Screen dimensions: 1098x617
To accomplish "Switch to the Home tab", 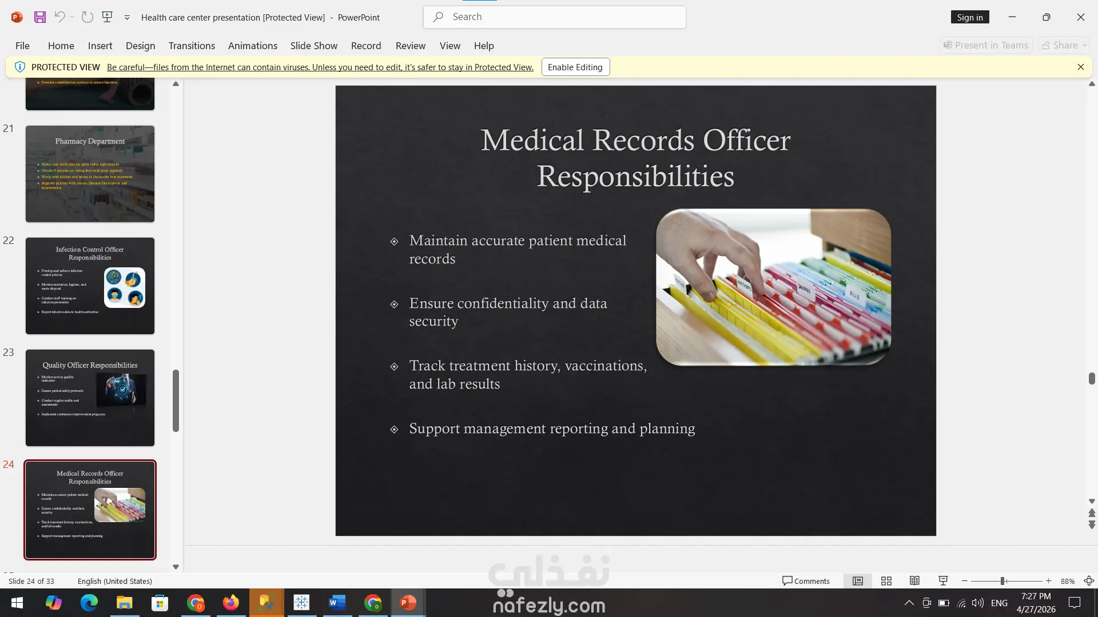I will (61, 46).
